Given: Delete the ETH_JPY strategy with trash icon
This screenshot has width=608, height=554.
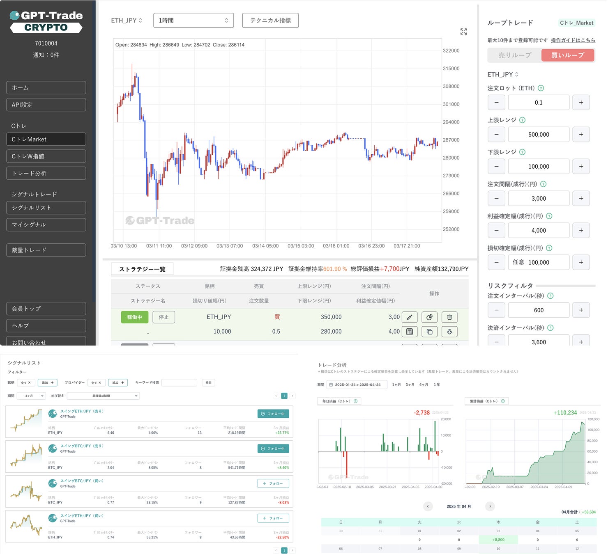Looking at the screenshot, I should point(449,317).
